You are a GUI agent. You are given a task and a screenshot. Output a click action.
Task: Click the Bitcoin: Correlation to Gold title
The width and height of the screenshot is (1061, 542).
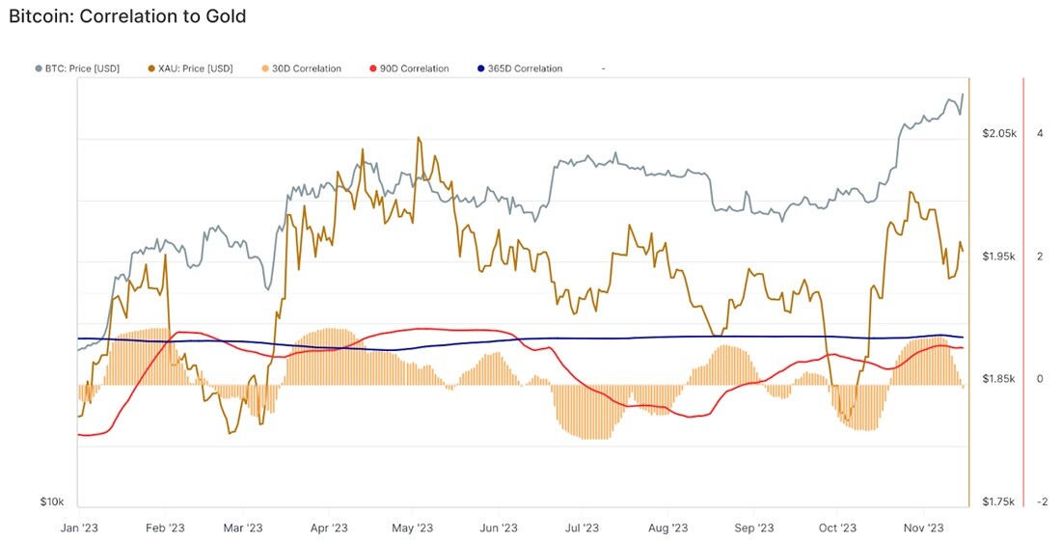127,16
